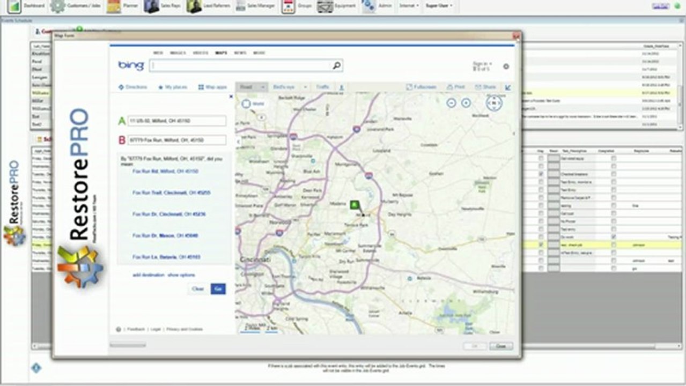Toggle Flag checkbox on the testing row

(541, 205)
